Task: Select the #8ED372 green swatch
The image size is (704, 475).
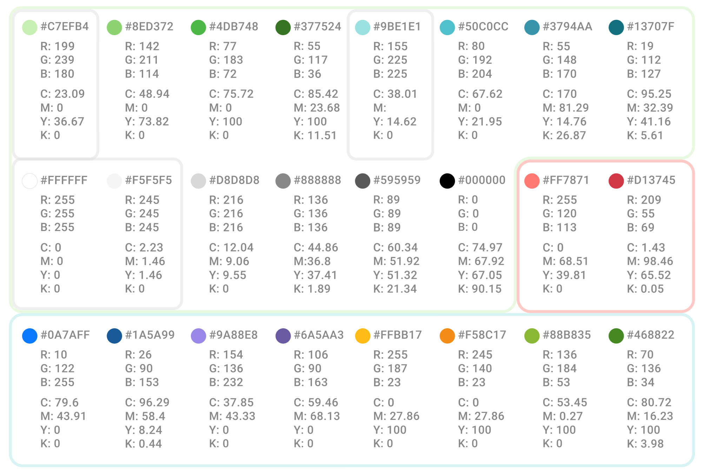Action: [x=114, y=27]
